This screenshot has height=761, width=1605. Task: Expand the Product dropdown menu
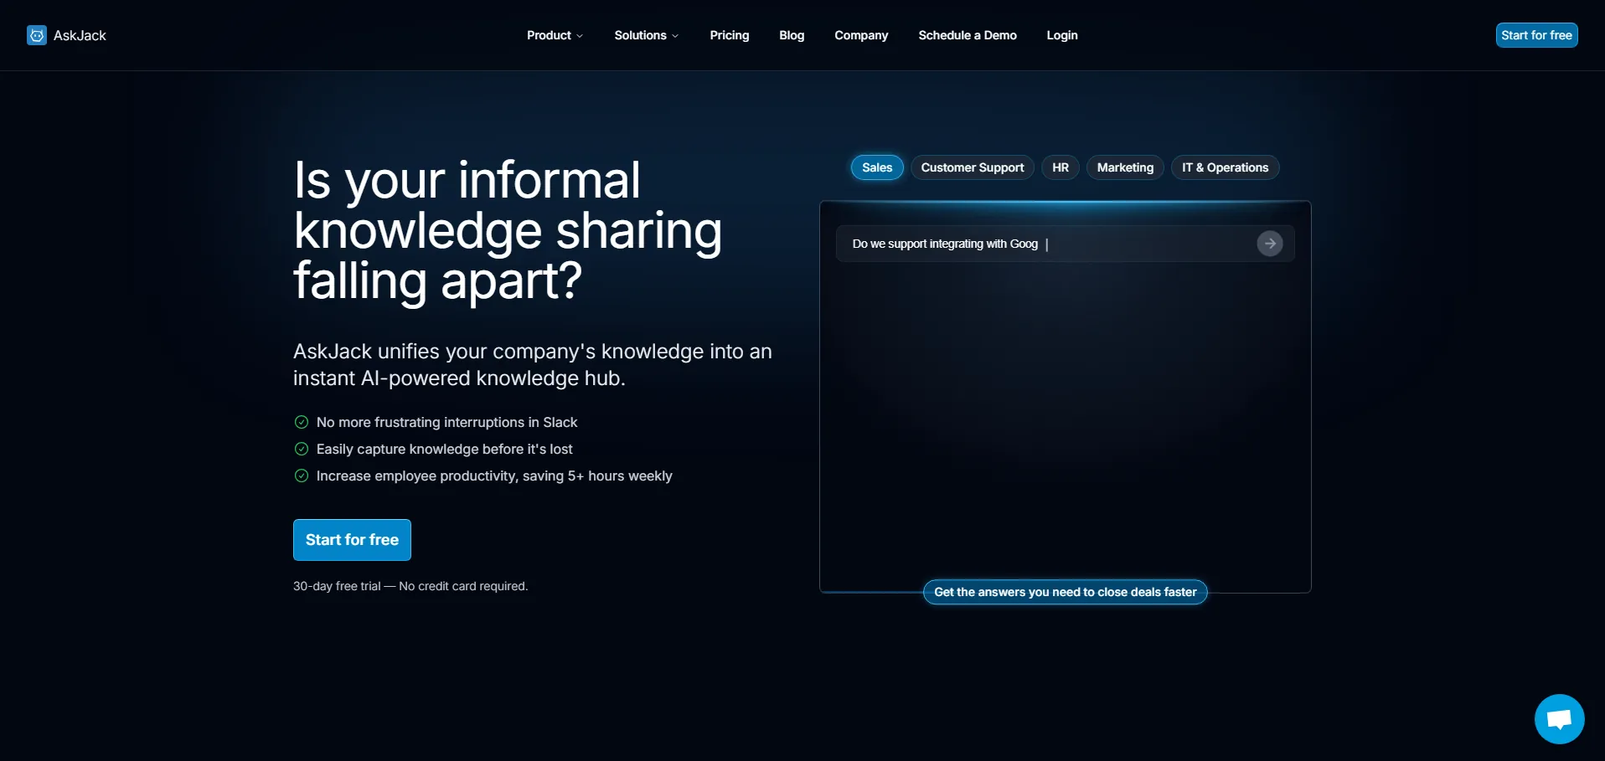pyautogui.click(x=555, y=35)
